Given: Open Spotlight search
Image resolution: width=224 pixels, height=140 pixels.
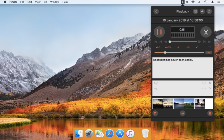Looking at the screenshot, I should (x=199, y=2).
